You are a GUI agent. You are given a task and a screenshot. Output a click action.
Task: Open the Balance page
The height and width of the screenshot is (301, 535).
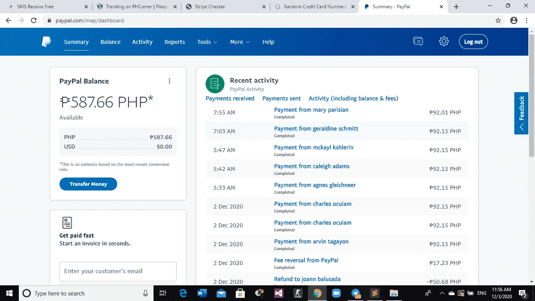110,42
